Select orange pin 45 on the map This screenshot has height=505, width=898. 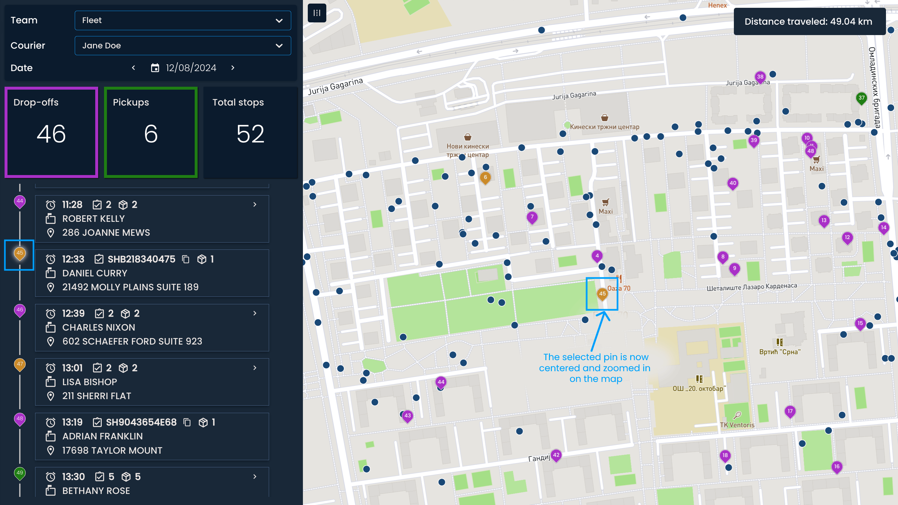602,294
